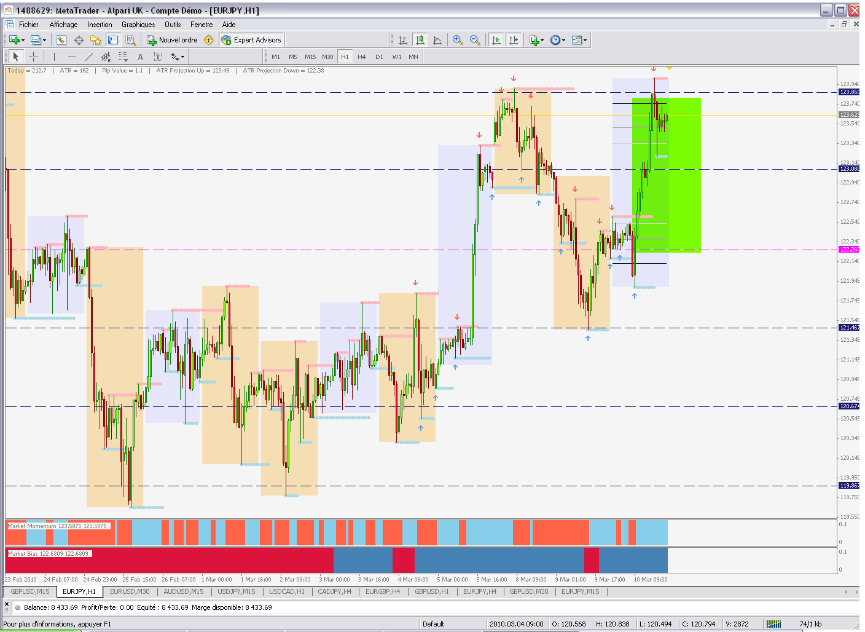The image size is (865, 632).
Task: Switch to the CADJPY,H4 chart tab
Action: point(335,591)
